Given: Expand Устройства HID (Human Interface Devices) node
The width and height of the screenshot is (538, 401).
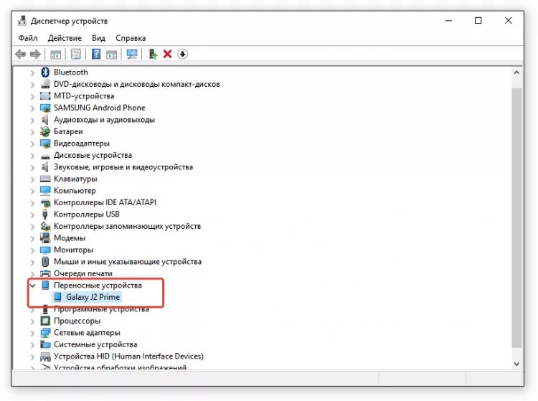Looking at the screenshot, I should point(32,357).
